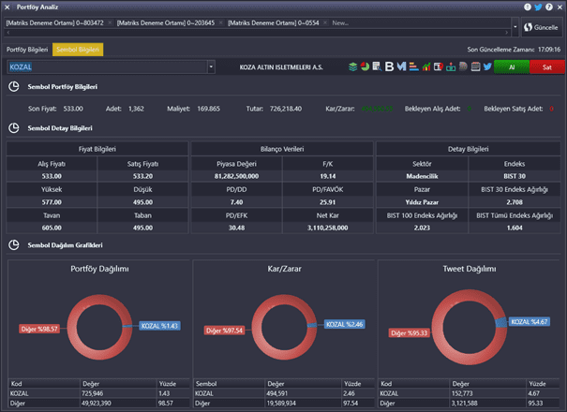Open the colored horizontal bars icon
Viewport: 567px width, 412px height.
pos(413,66)
